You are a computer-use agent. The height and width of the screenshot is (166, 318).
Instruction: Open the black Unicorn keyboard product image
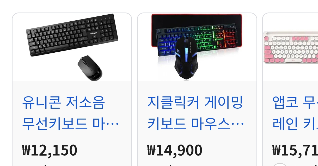point(72,35)
